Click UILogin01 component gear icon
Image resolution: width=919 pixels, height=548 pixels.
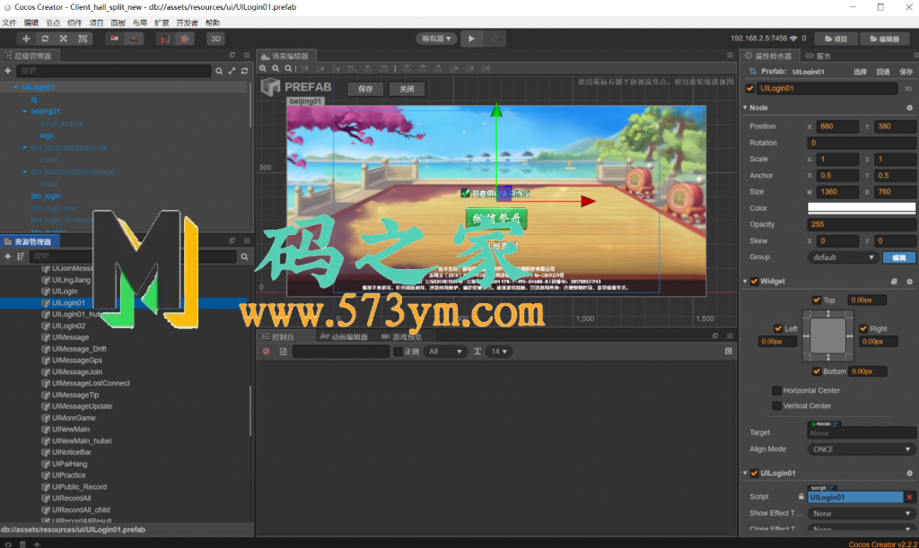pyautogui.click(x=910, y=473)
